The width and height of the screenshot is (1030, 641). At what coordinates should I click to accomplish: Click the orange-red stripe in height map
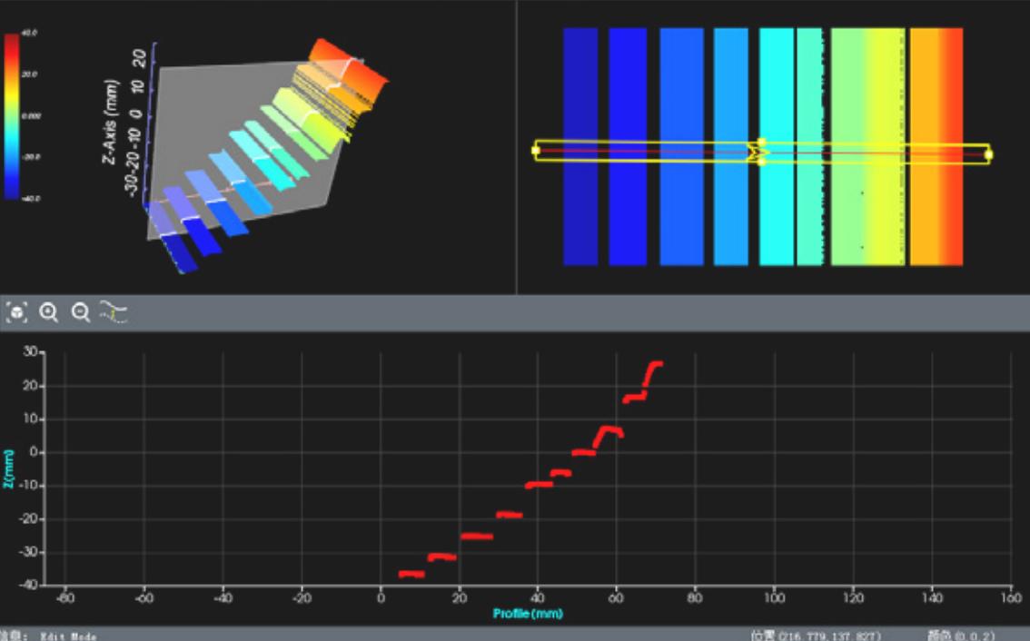click(x=936, y=91)
